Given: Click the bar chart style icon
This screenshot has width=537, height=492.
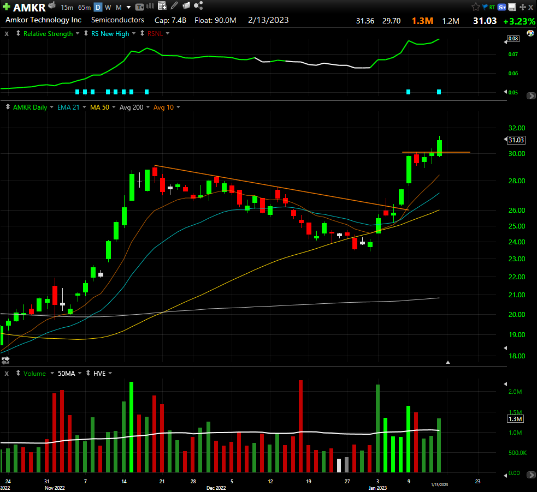Looking at the screenshot, I should tap(150, 6).
